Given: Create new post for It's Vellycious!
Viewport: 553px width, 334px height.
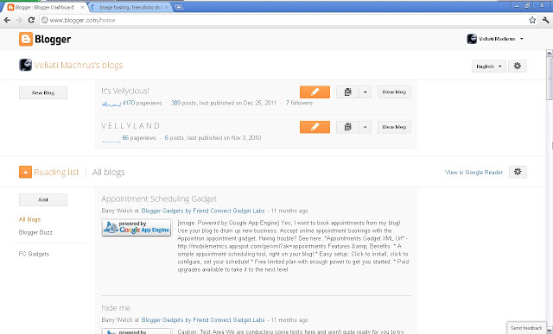Looking at the screenshot, I should [x=315, y=92].
